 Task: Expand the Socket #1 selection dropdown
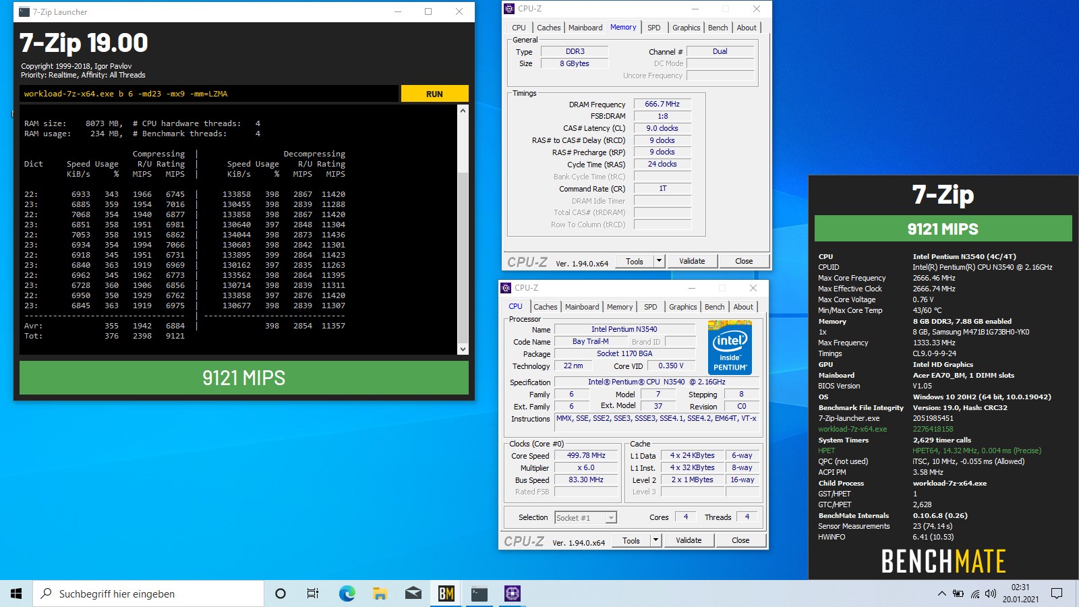(611, 518)
